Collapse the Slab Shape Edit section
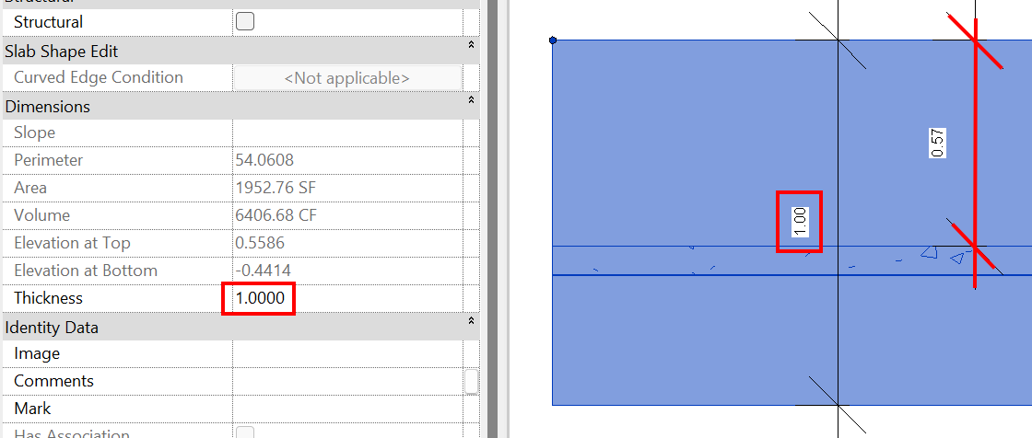The width and height of the screenshot is (1032, 438). click(471, 45)
